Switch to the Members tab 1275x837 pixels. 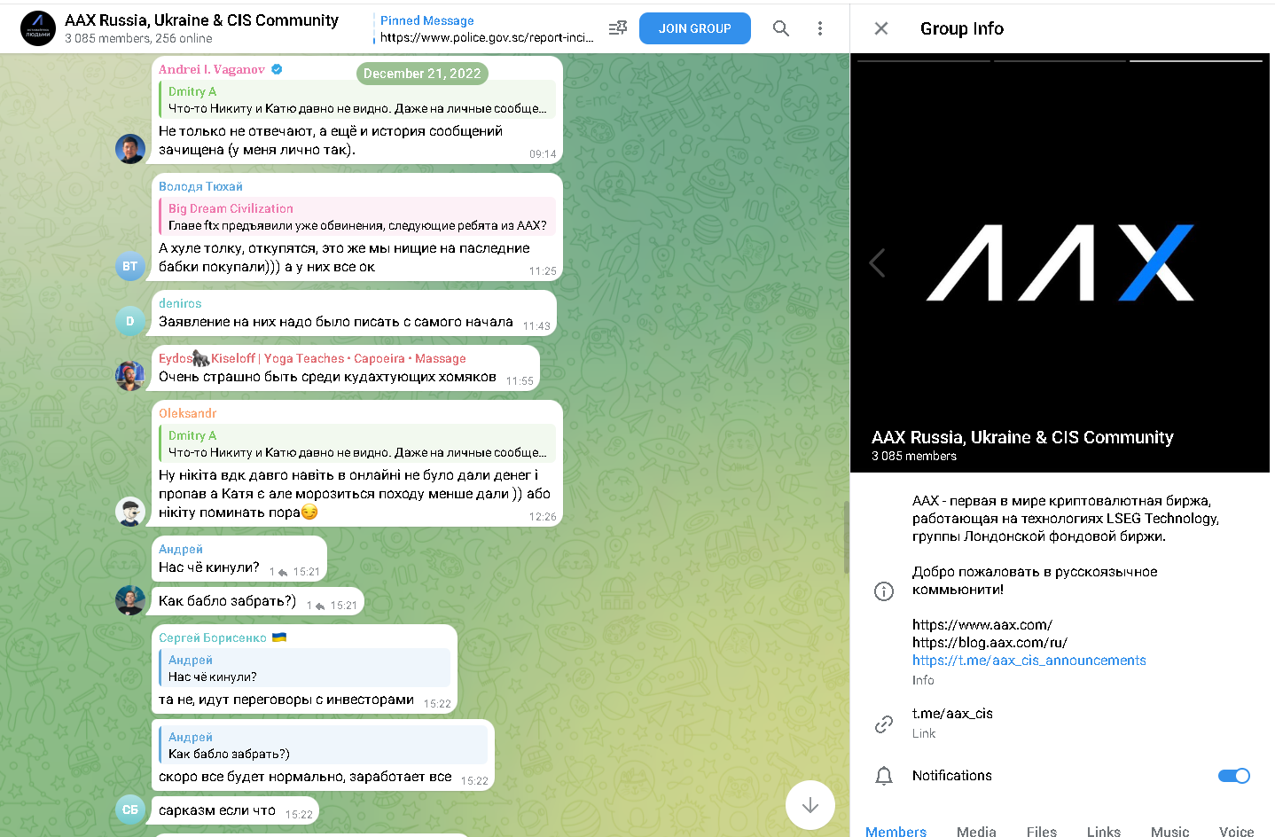896,831
